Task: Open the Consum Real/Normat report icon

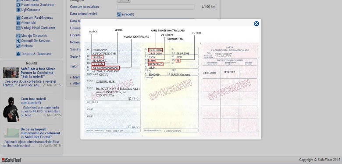Action: pyautogui.click(x=18, y=17)
